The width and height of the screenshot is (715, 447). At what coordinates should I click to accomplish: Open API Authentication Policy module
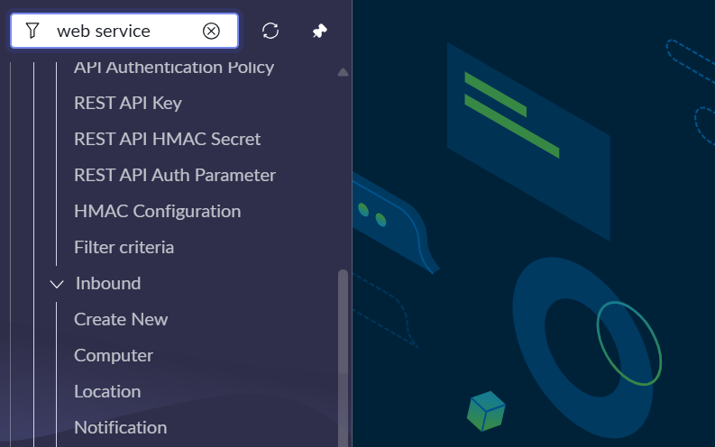coord(173,68)
